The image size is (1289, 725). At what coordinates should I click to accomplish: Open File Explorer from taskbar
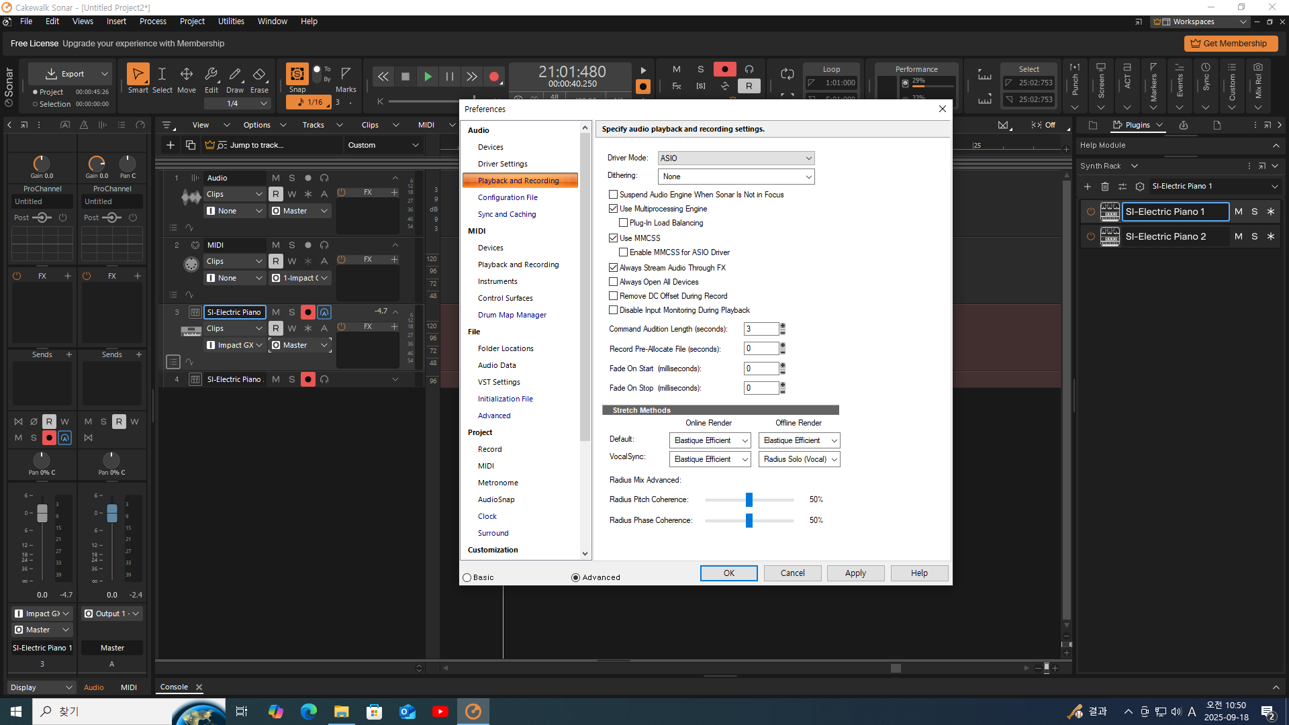tap(342, 712)
